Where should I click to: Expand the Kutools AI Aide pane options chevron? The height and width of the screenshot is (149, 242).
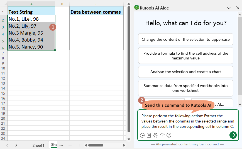229,8
